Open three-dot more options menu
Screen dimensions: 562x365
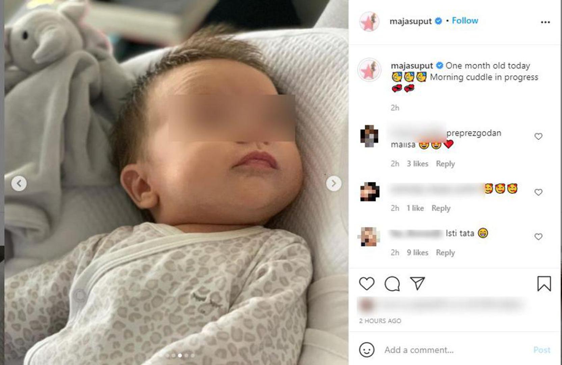tap(545, 22)
